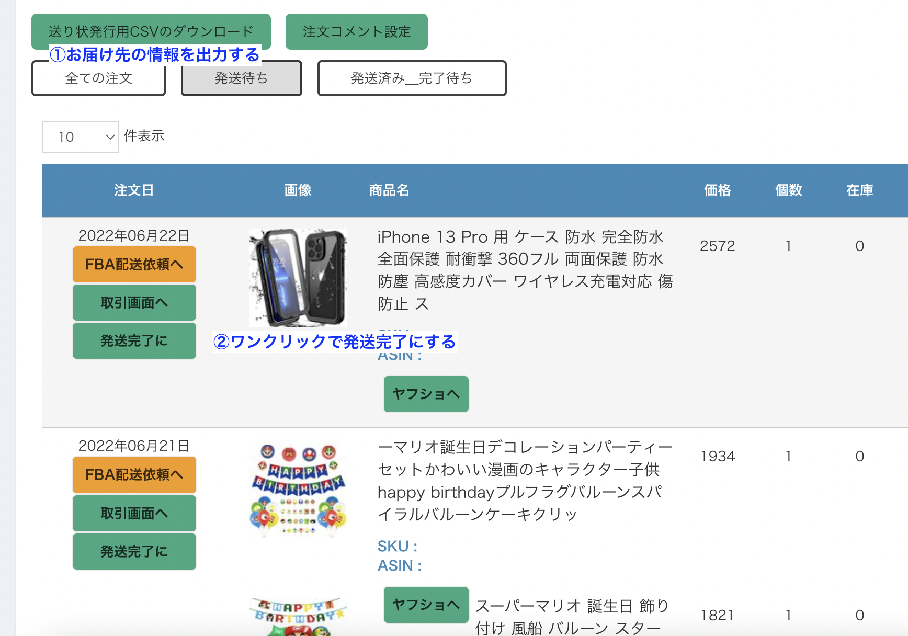Viewport: 908px width, 636px height.
Task: Select price 1934 cell
Action: coord(718,456)
